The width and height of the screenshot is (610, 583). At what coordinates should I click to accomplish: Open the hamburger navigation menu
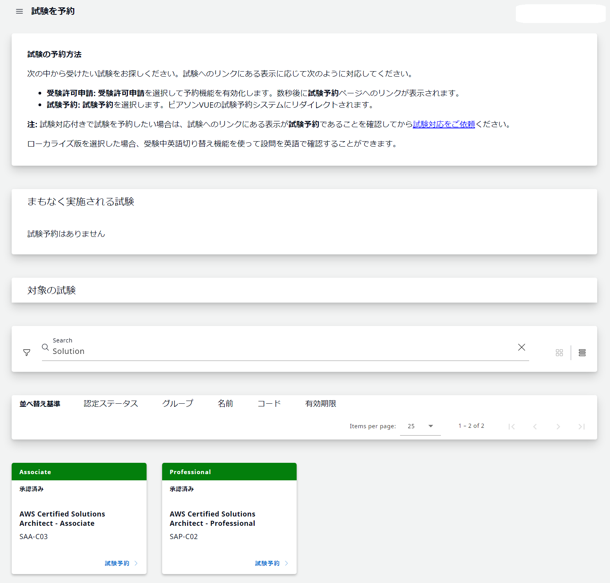pyautogui.click(x=19, y=11)
